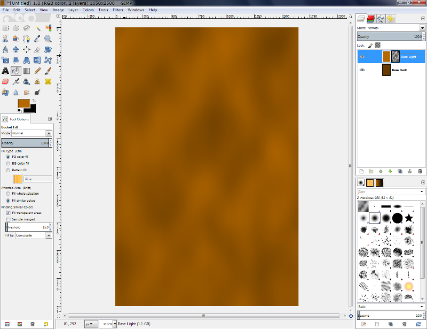The width and height of the screenshot is (427, 329).
Task: Select Fill similar colors option
Action: pyautogui.click(x=8, y=201)
